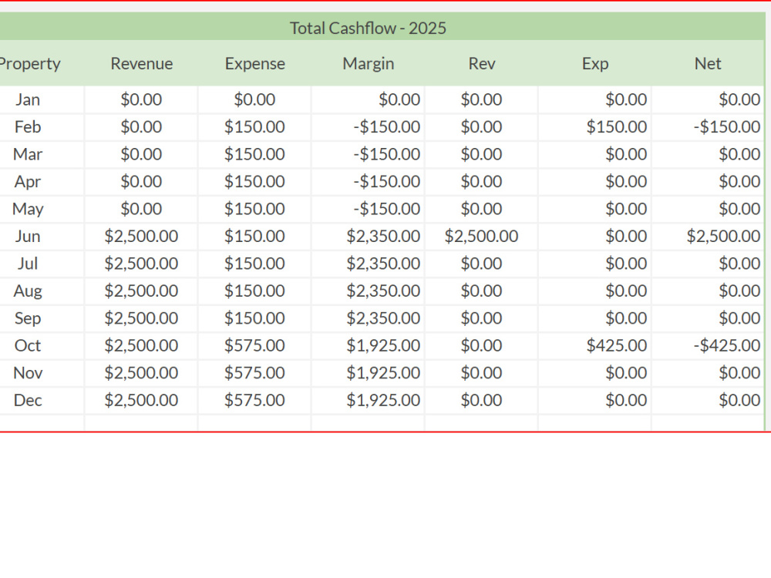This screenshot has width=771, height=578.
Task: Select Aug's Expense cell showing $150.00
Action: [254, 291]
